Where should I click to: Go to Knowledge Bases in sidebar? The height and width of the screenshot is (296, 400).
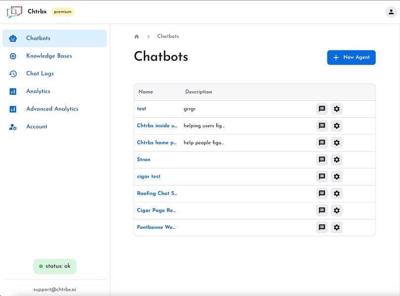[x=55, y=56]
